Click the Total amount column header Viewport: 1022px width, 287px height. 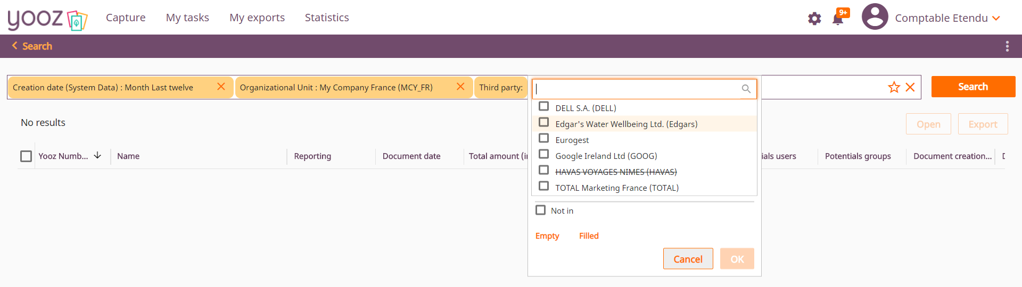pyautogui.click(x=498, y=156)
